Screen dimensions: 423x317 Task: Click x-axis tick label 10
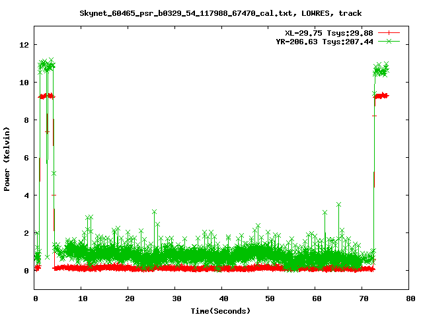[83, 299]
